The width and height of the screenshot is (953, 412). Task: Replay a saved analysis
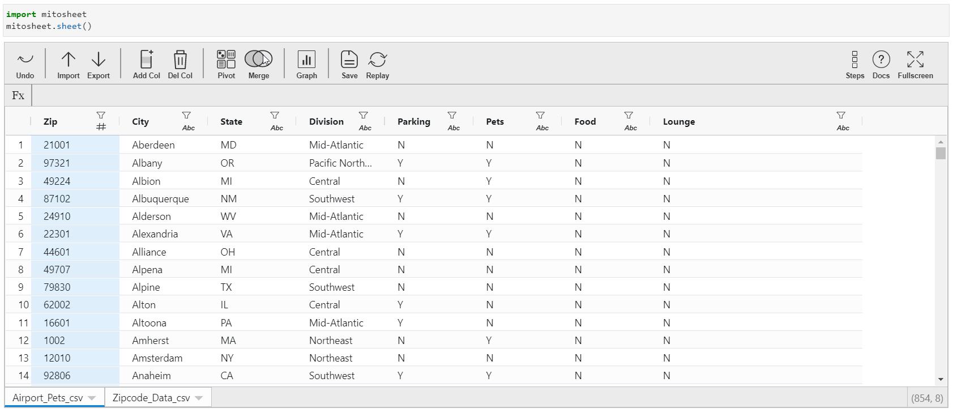[x=378, y=60]
